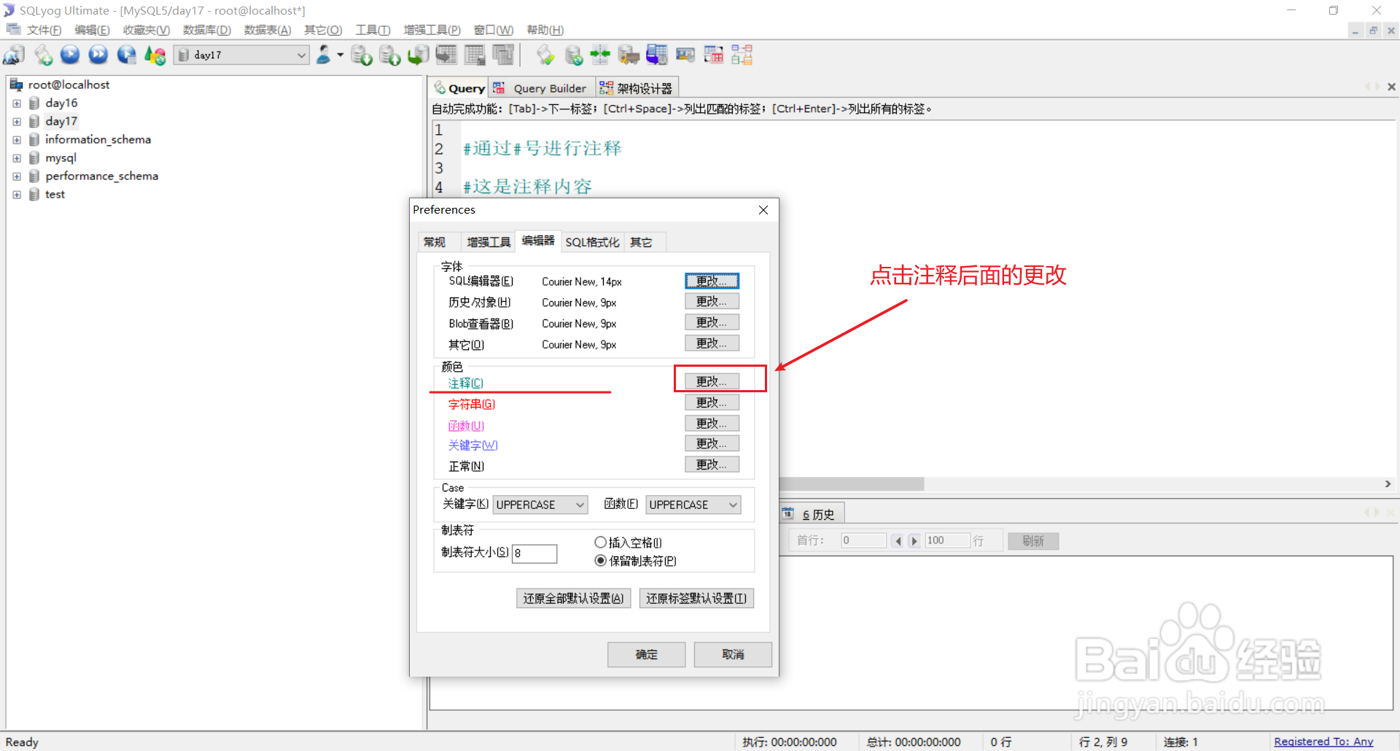Open the User Manager person icon
The image size is (1400, 751).
[323, 55]
